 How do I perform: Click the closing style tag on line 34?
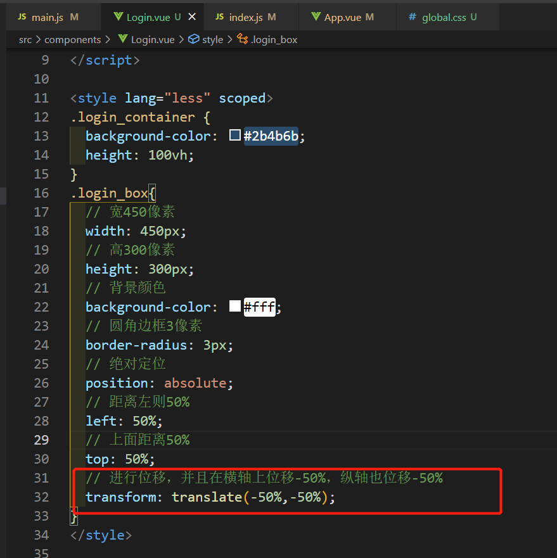(x=101, y=535)
